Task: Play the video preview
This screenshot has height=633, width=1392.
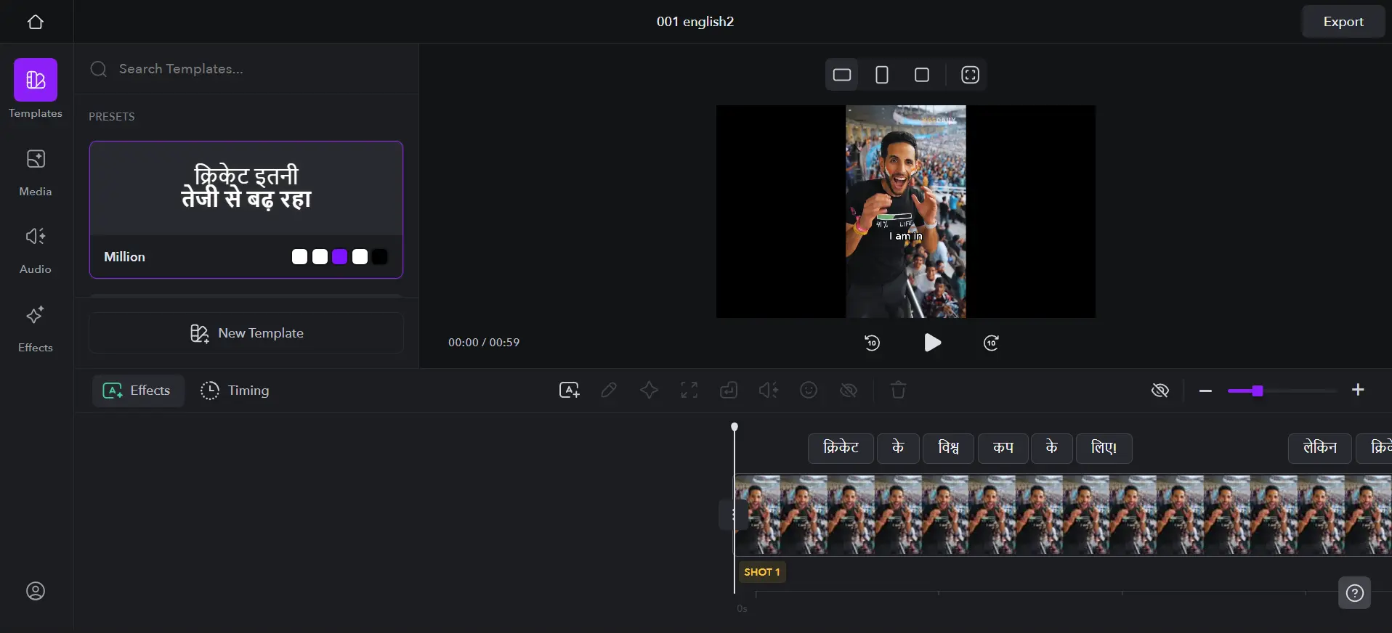Action: [x=932, y=343]
